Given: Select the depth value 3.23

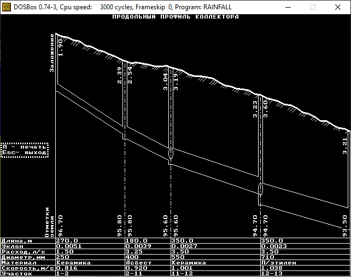Looking at the screenshot, I should point(255,109).
